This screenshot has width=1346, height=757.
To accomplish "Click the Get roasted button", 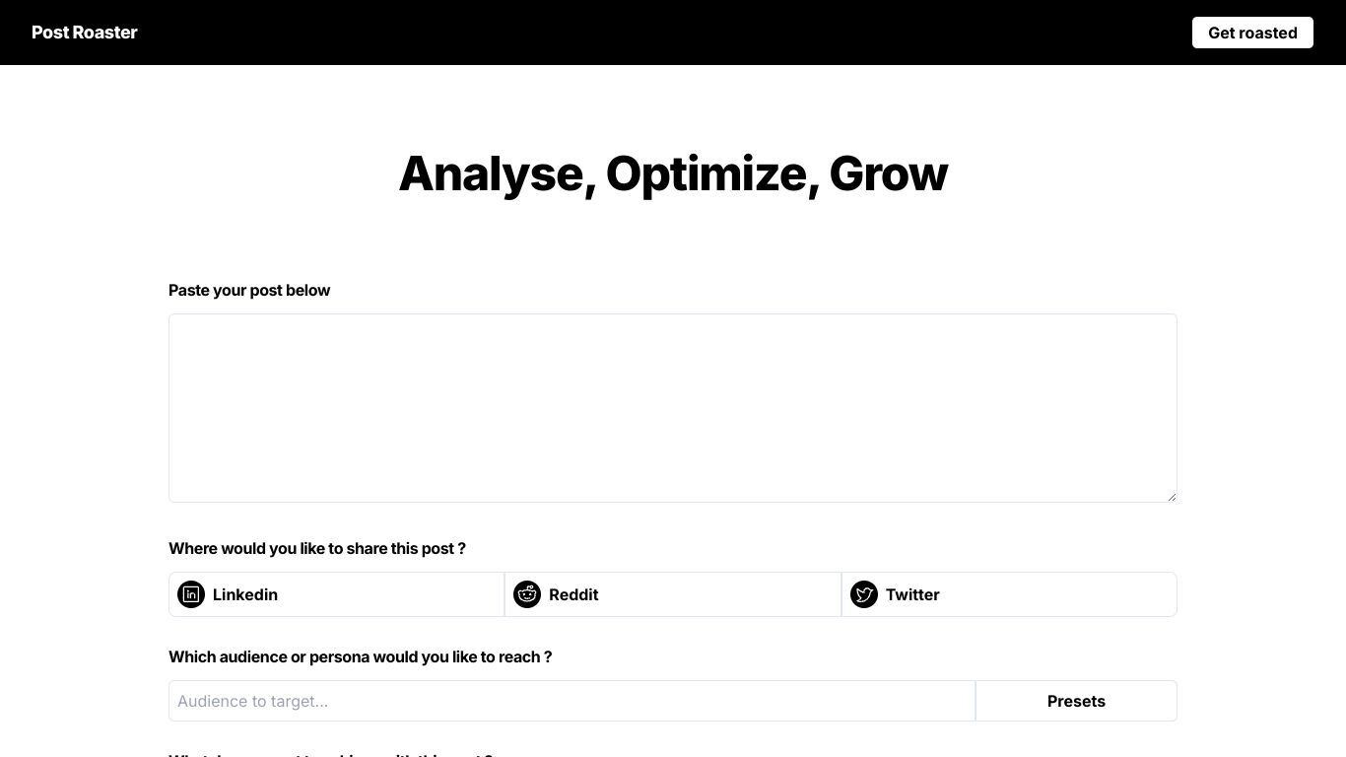I will pos(1252,33).
